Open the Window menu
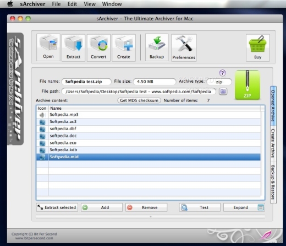286x246 pixels. click(x=112, y=4)
